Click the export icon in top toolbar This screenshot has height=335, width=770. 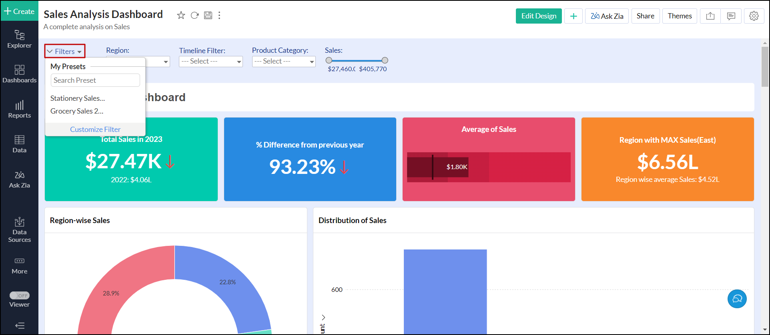tap(710, 16)
